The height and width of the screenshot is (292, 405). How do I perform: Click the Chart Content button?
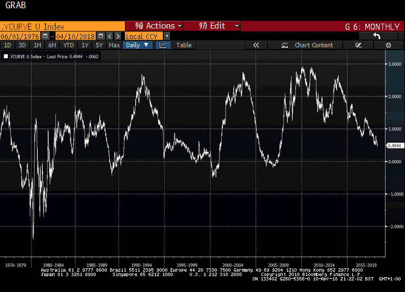pyautogui.click(x=308, y=45)
